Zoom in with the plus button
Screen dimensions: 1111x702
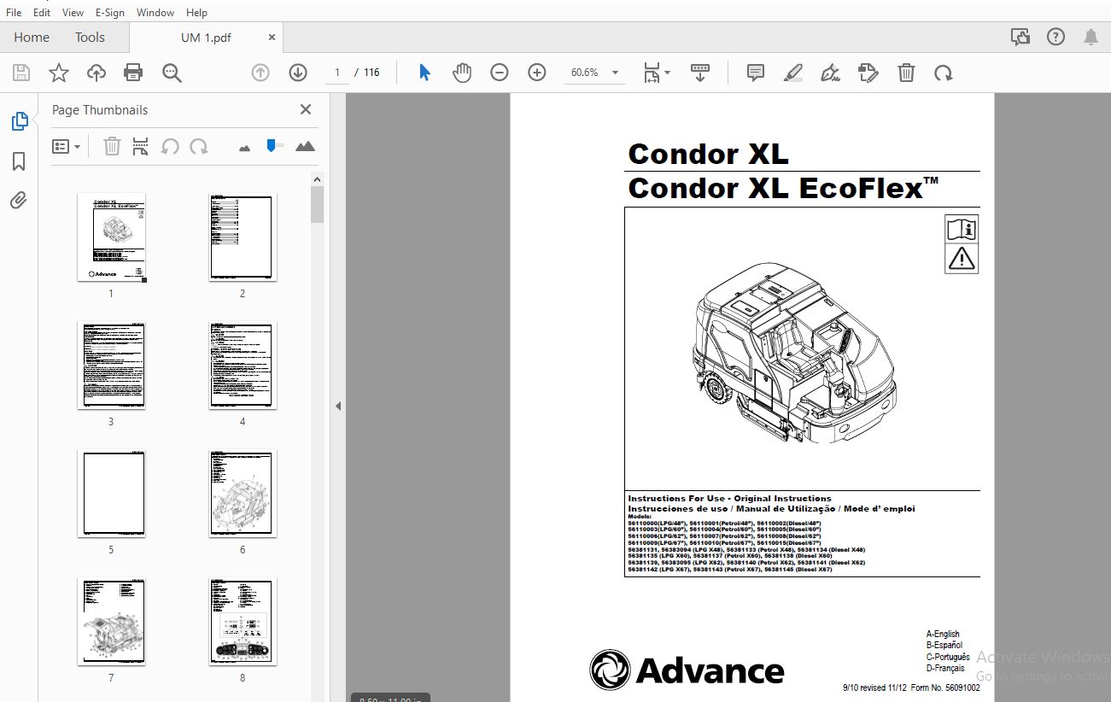click(x=537, y=73)
